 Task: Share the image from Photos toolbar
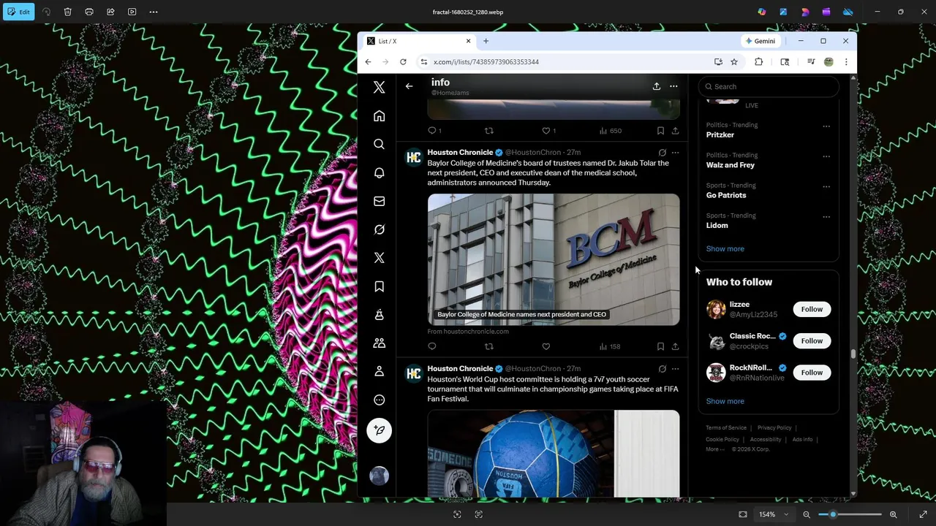click(x=110, y=12)
